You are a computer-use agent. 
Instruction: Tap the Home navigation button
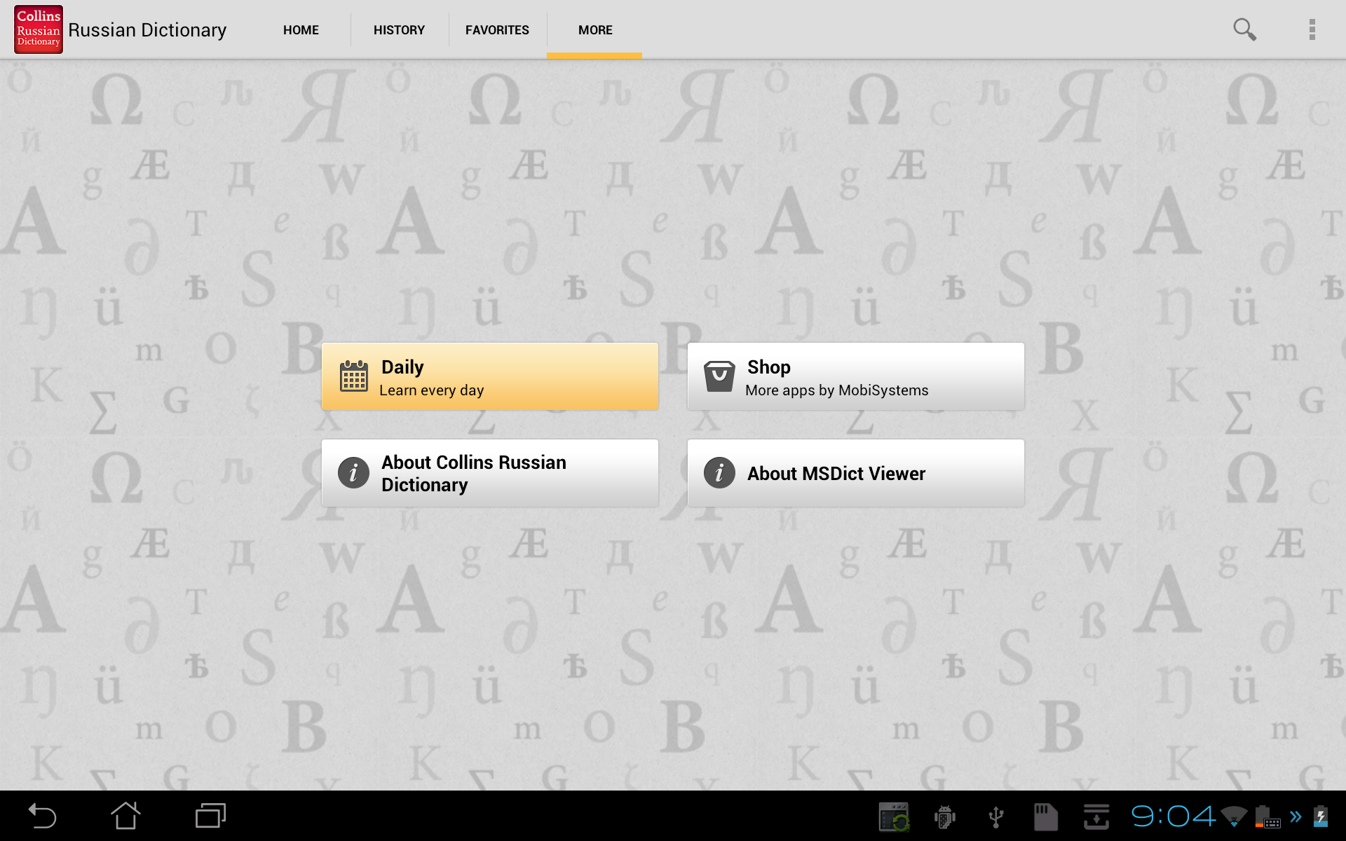click(126, 816)
